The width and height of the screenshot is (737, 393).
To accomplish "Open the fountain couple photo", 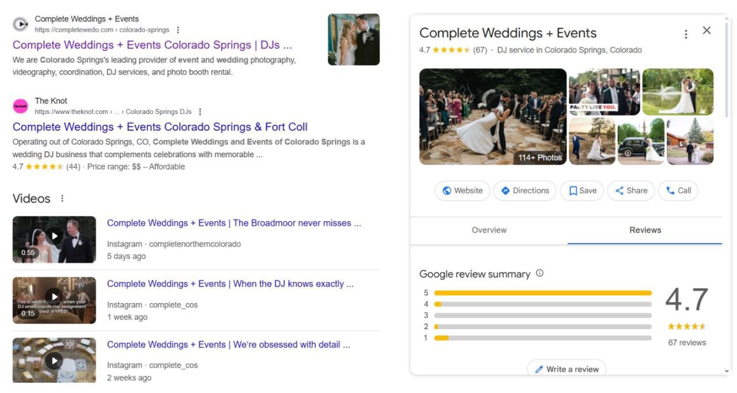I will 678,92.
